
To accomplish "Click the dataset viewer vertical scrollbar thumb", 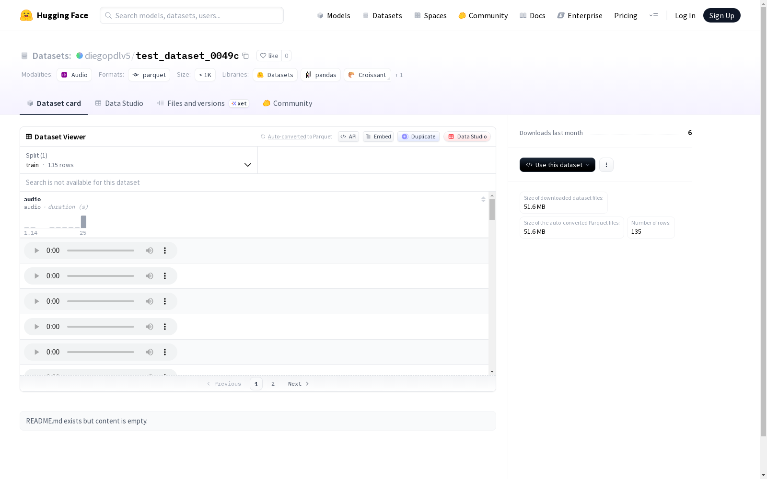I will pos(492,209).
